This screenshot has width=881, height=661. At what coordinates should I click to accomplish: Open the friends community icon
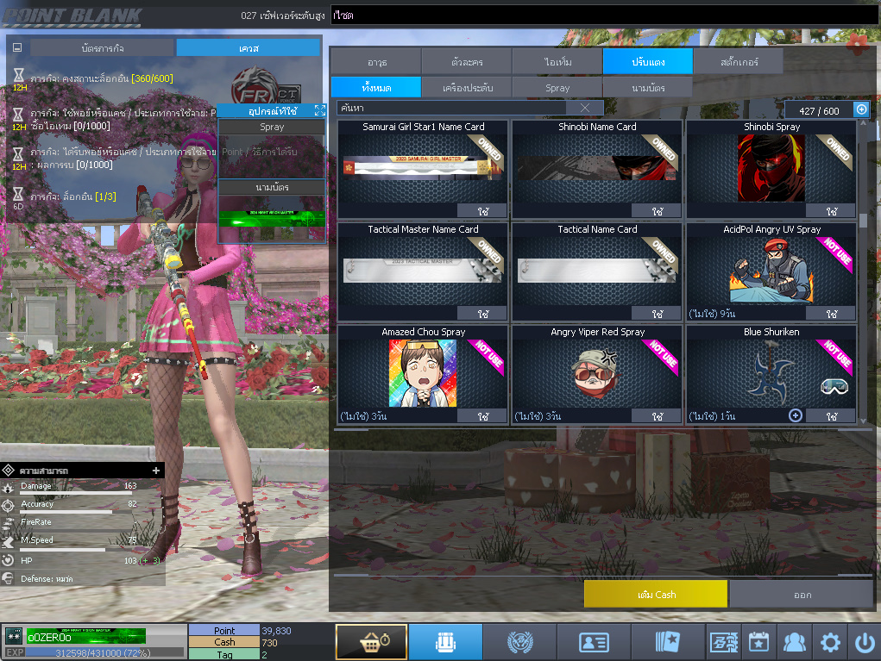pos(793,642)
